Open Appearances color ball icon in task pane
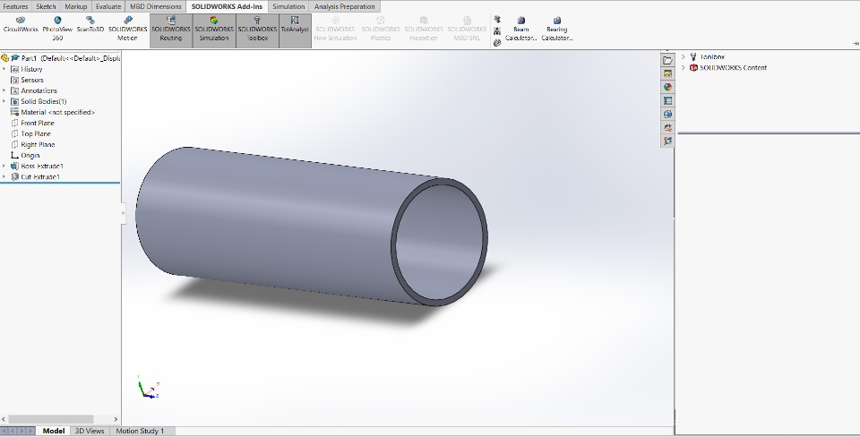Screen dimensions: 860x437 (x=667, y=87)
